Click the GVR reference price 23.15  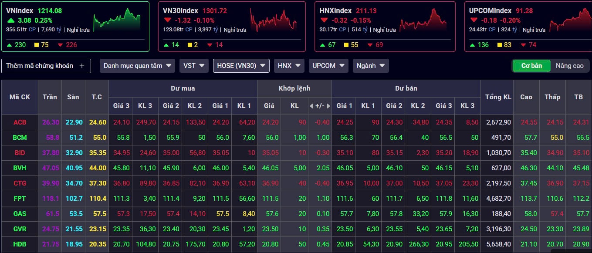point(98,229)
